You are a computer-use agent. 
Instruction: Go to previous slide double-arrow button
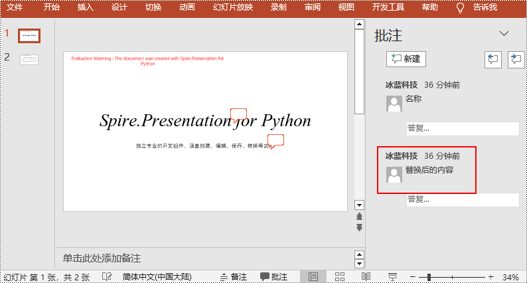point(359,217)
